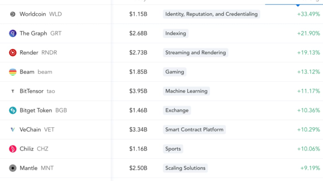323x181 pixels.
Task: Select the Scaling Solutions sector tag
Action: [x=185, y=168]
